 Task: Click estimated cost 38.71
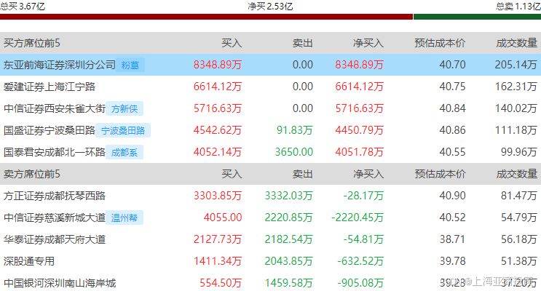pyautogui.click(x=452, y=239)
